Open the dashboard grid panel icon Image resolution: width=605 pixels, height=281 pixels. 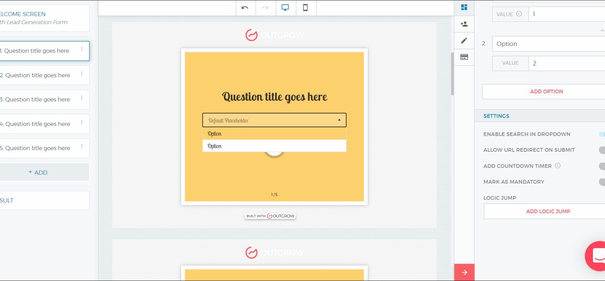[464, 7]
